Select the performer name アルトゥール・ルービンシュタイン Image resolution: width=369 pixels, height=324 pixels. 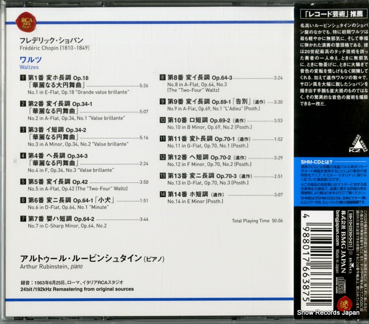pyautogui.click(x=81, y=258)
